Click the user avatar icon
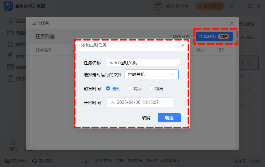This screenshot has width=265, height=167. pyautogui.click(x=158, y=6)
